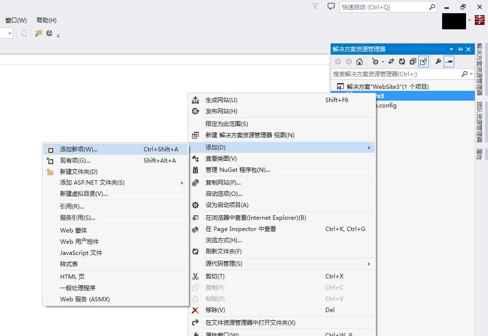Viewport: 488px width, 336px height.
Task: Click the pending changes filter clock icon
Action: 375,62
